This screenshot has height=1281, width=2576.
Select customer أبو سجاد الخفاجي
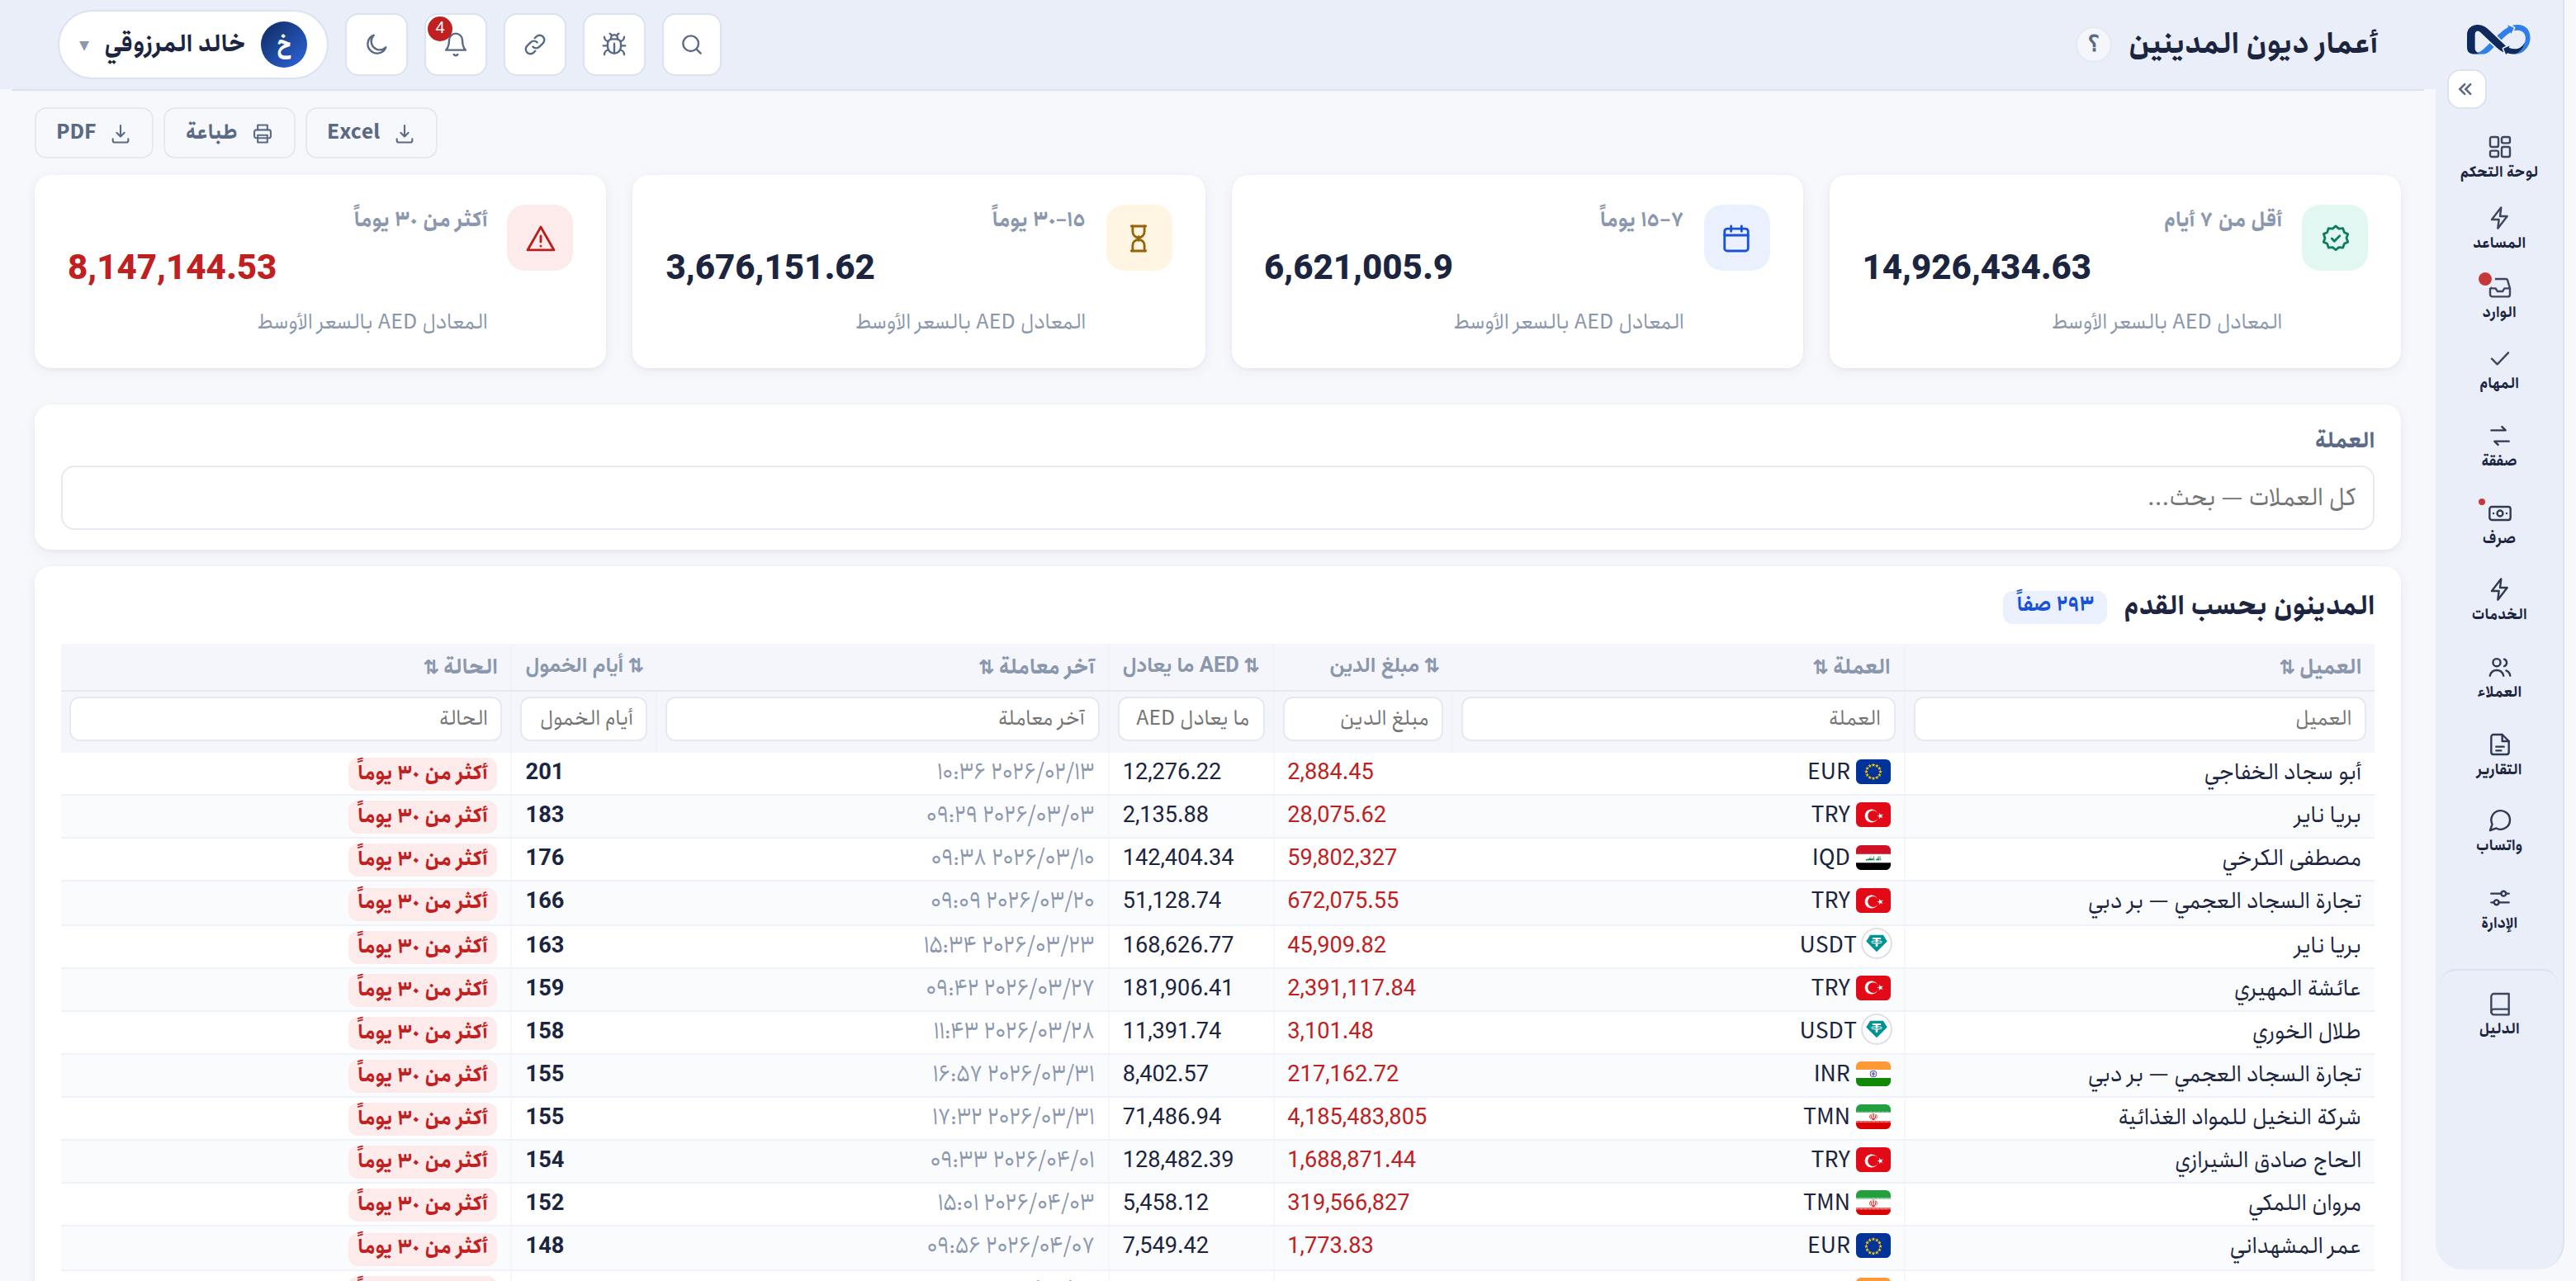pyautogui.click(x=2282, y=772)
